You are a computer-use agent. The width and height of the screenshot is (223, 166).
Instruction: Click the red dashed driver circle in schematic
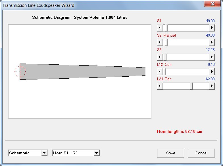coord(20,72)
